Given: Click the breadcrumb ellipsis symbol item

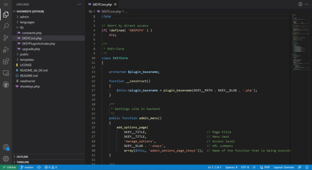Looking at the screenshot, I should tap(126, 11).
